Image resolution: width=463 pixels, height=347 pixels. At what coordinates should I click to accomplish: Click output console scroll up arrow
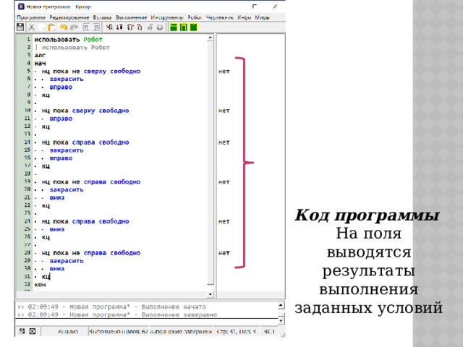pyautogui.click(x=281, y=304)
